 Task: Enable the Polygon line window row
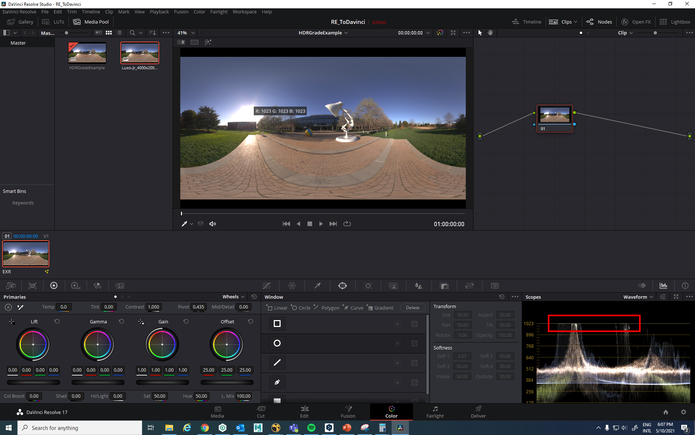click(277, 363)
